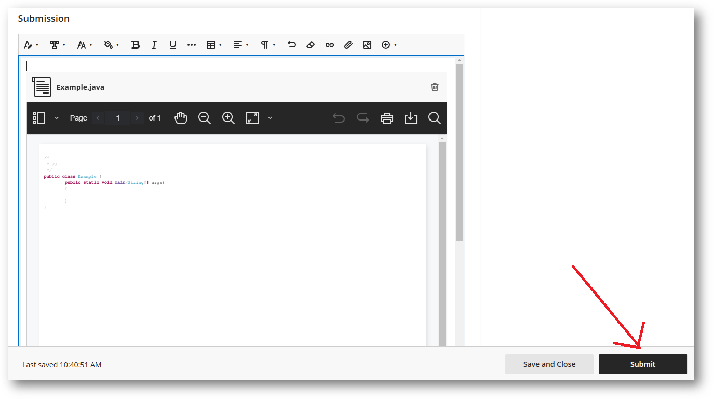Print the document from viewer toolbar
Viewport: 713px width, 399px height.
(387, 118)
